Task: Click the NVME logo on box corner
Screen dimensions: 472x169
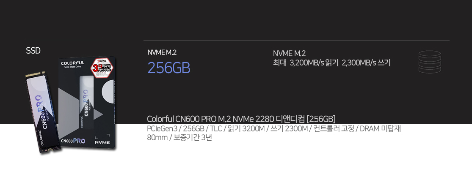Action: pos(102,142)
